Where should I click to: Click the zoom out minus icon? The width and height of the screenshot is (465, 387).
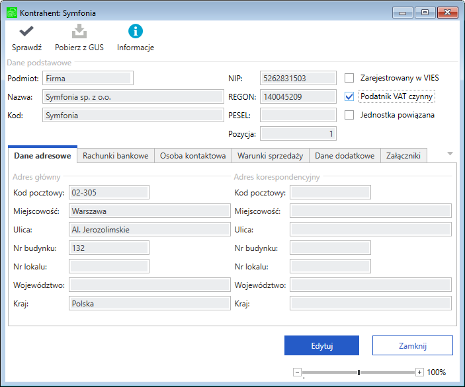pos(297,372)
